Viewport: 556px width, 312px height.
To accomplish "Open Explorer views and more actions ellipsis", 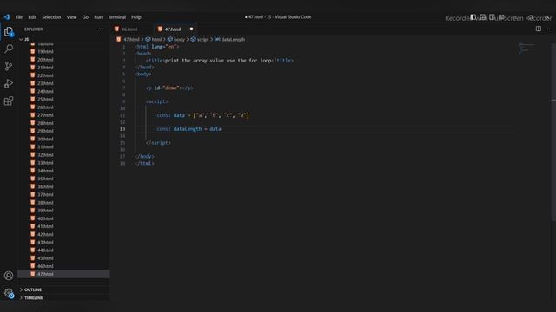I will [102, 29].
